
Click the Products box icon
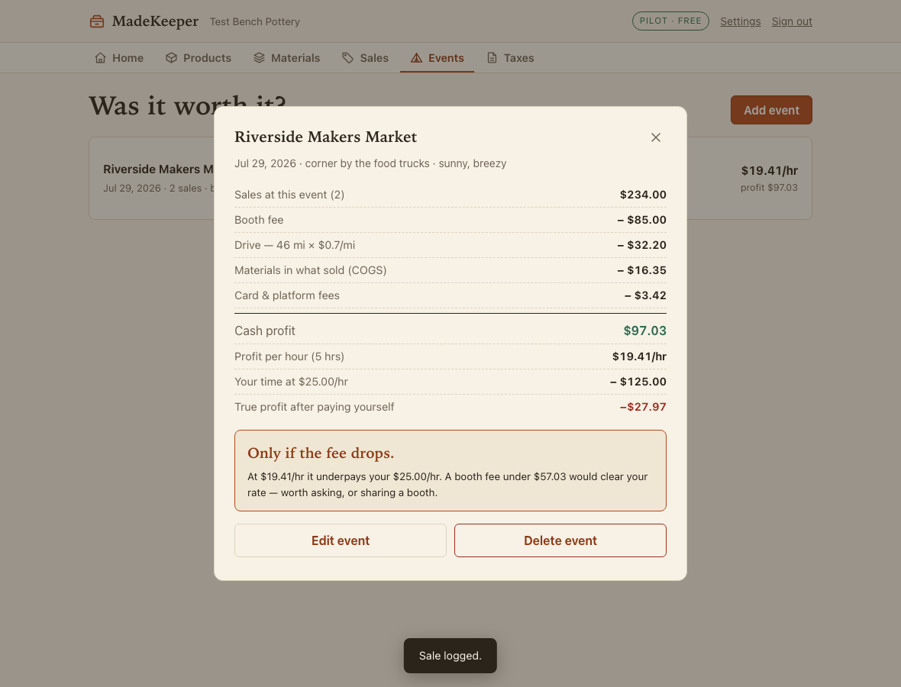click(171, 58)
